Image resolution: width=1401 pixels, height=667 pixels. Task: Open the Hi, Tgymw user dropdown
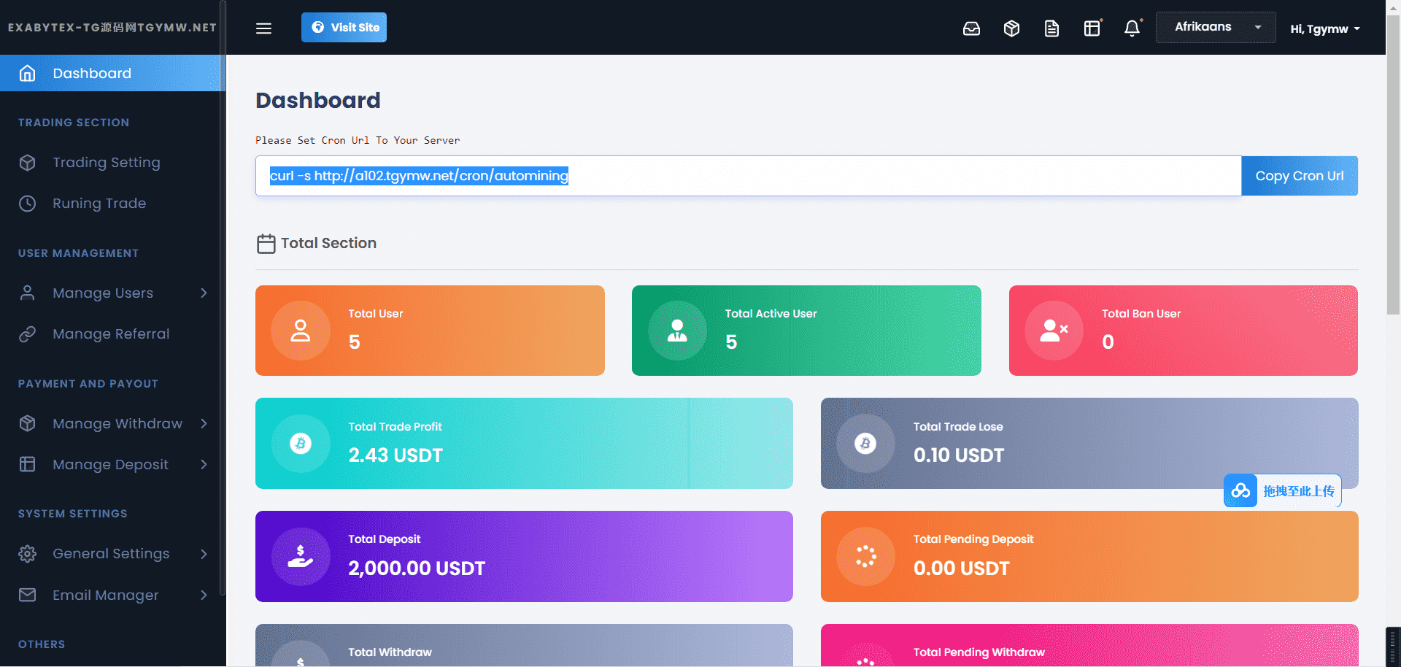[x=1324, y=29]
